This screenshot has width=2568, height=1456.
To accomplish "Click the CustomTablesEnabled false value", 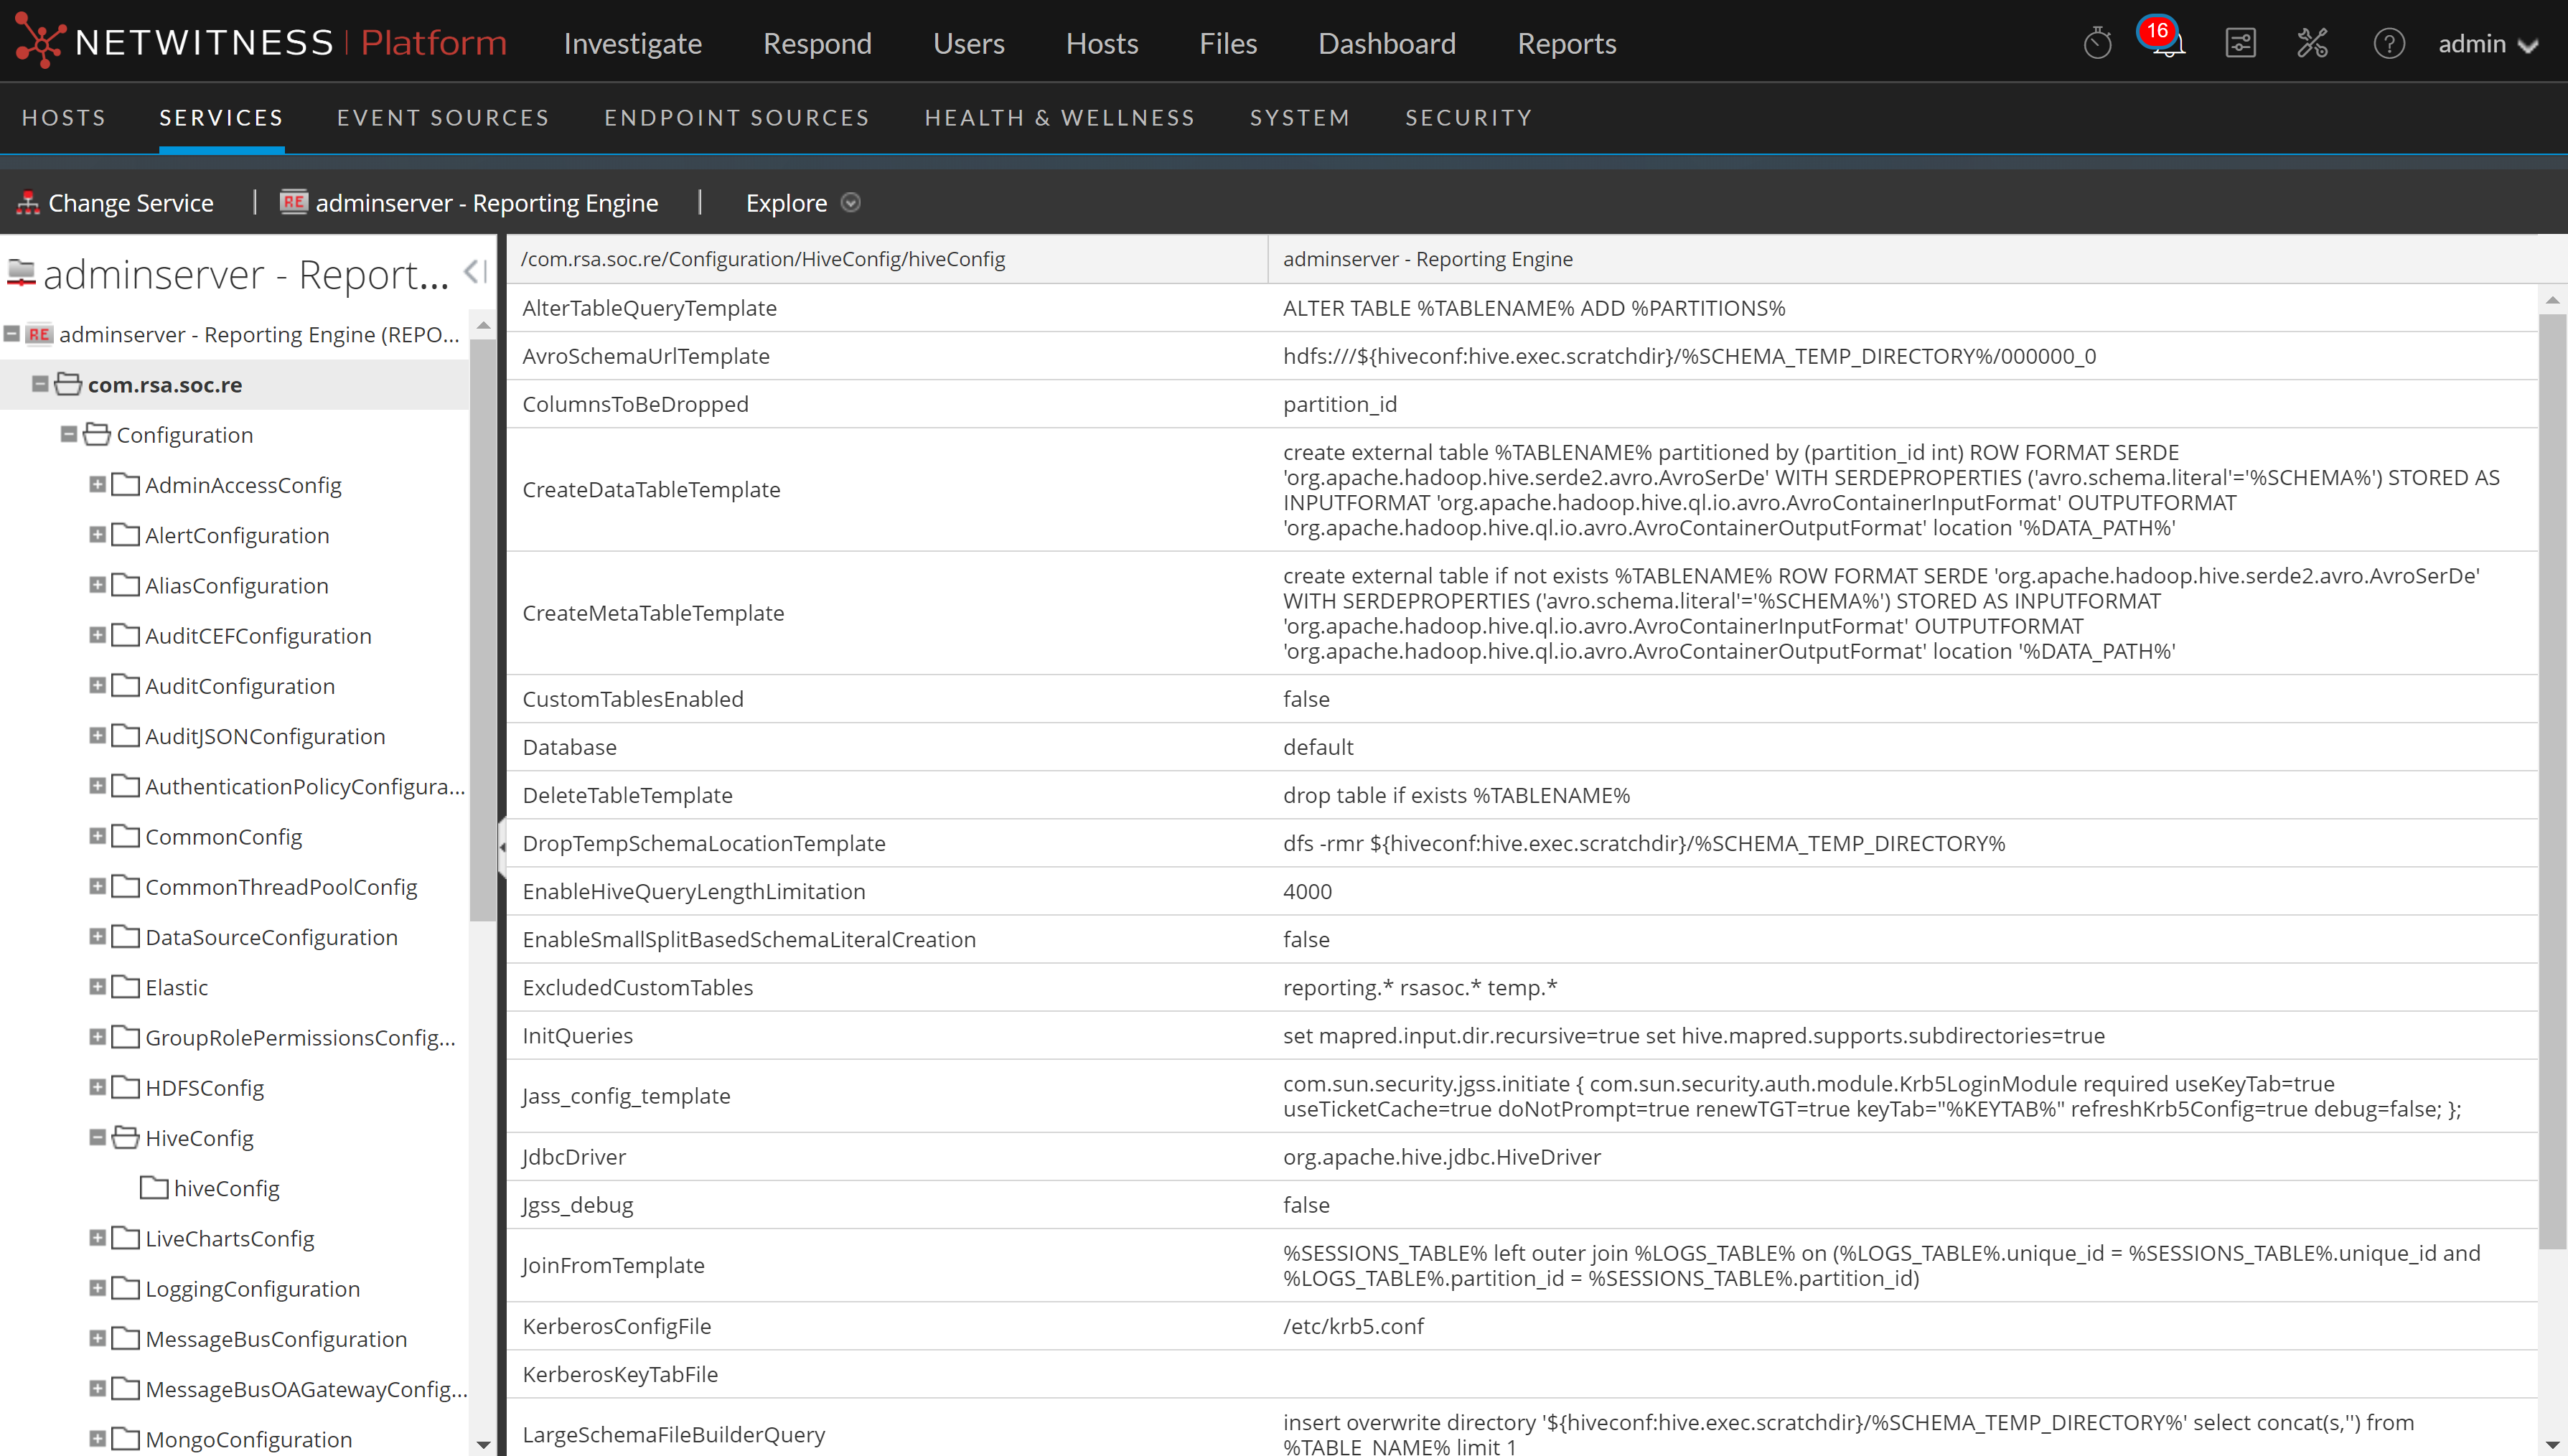I will pyautogui.click(x=1306, y=699).
